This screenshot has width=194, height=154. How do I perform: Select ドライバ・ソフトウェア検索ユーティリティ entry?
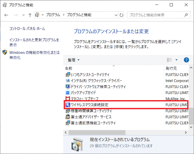coord(98,87)
